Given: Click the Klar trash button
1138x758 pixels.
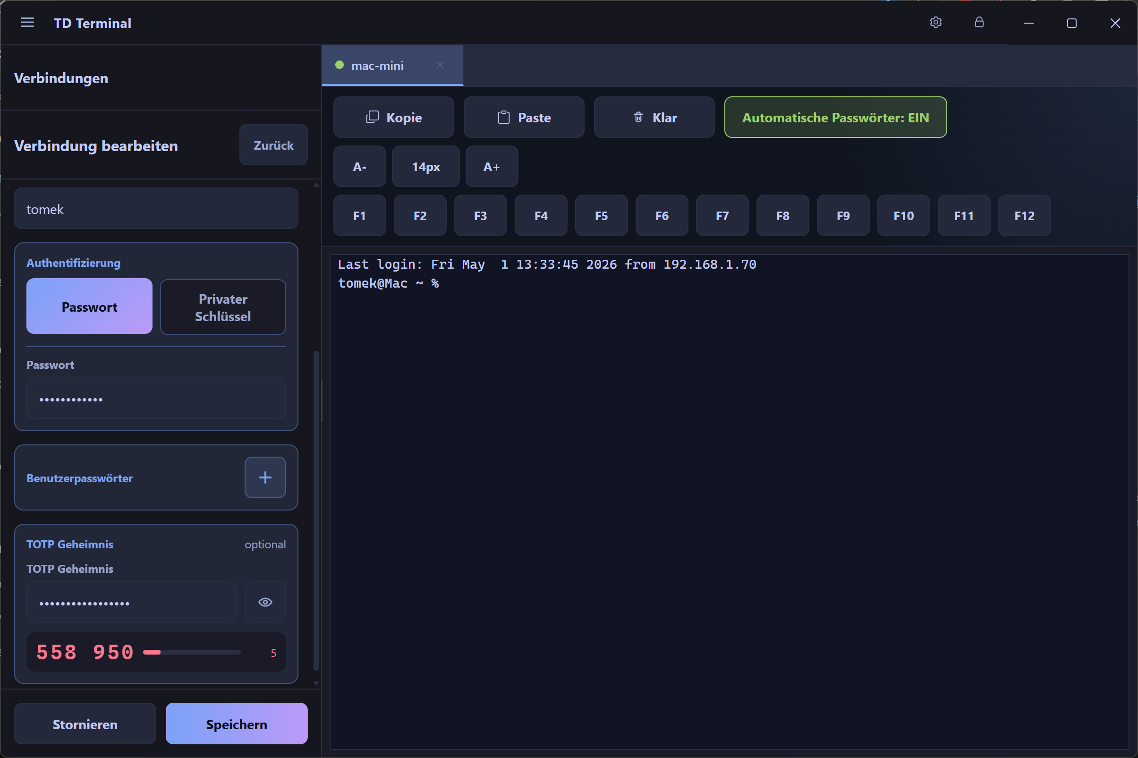Looking at the screenshot, I should point(654,118).
